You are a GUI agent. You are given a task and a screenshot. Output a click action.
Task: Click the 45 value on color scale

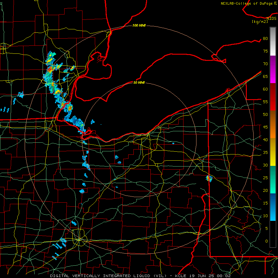coord(265,127)
